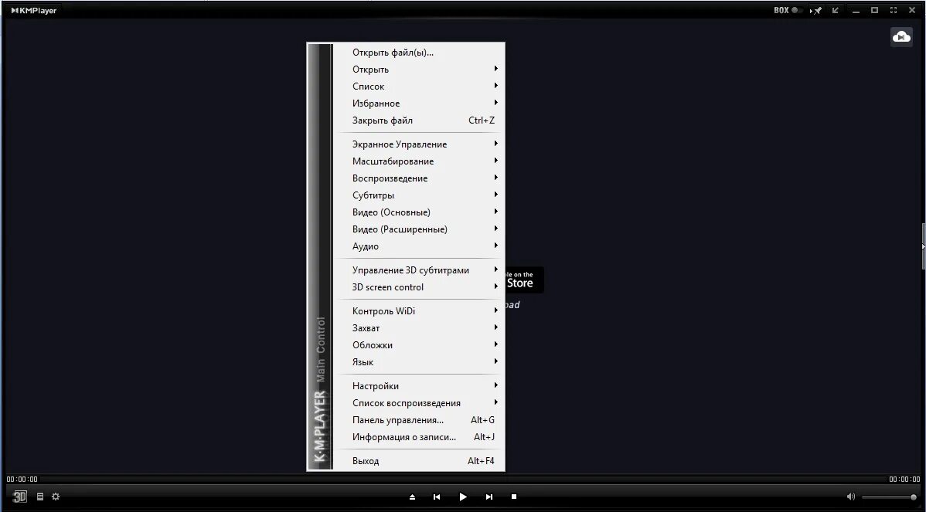
Task: Expand the 'Список' submenu
Action: (419, 86)
